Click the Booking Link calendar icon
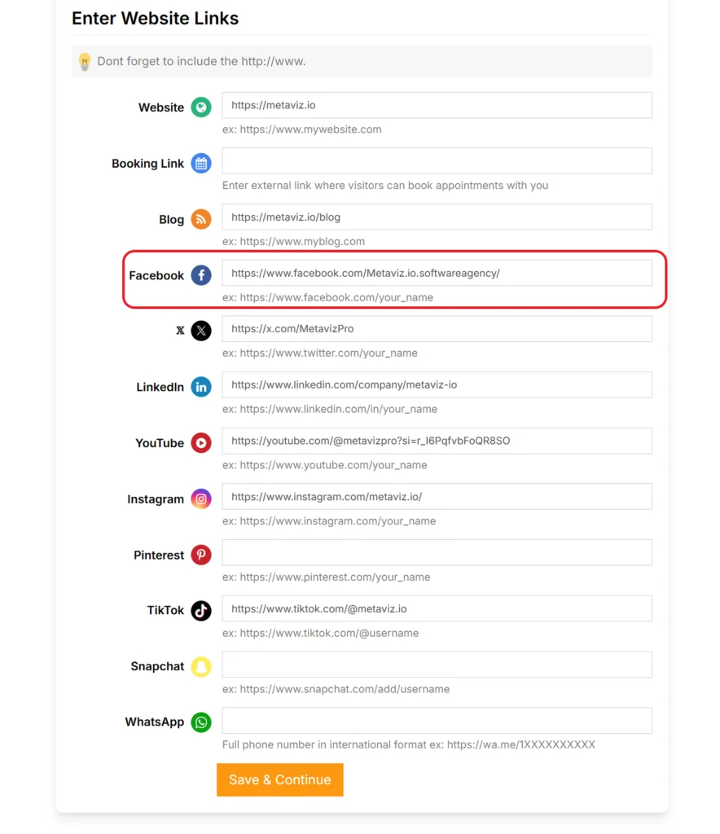720x834 pixels. coord(200,163)
